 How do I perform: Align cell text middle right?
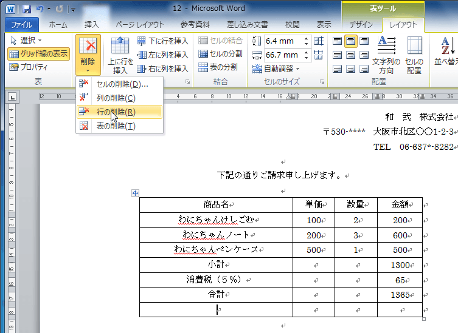364,55
